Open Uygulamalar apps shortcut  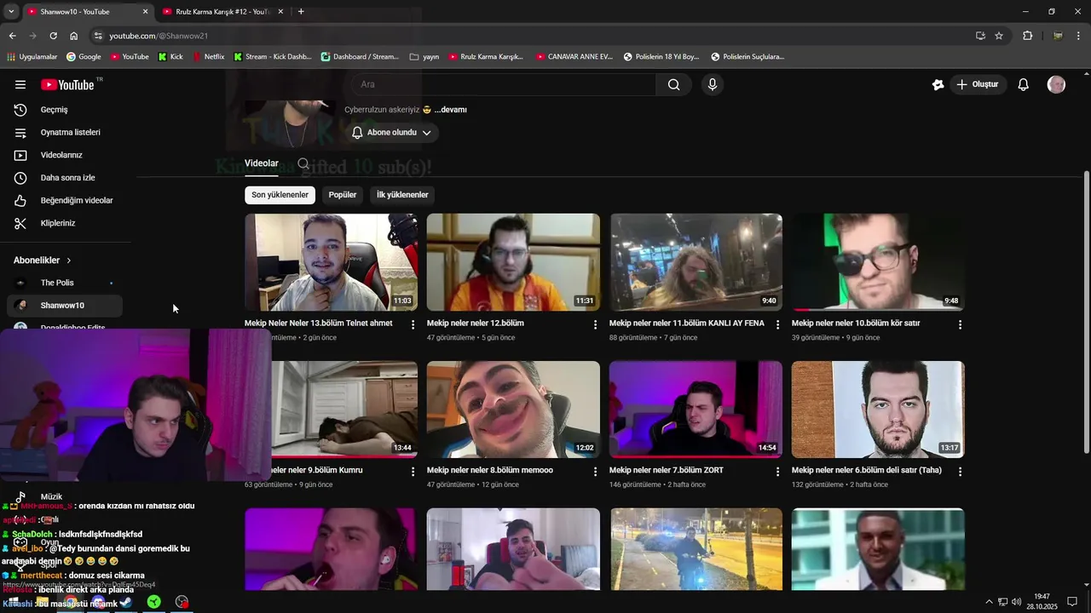(x=32, y=57)
